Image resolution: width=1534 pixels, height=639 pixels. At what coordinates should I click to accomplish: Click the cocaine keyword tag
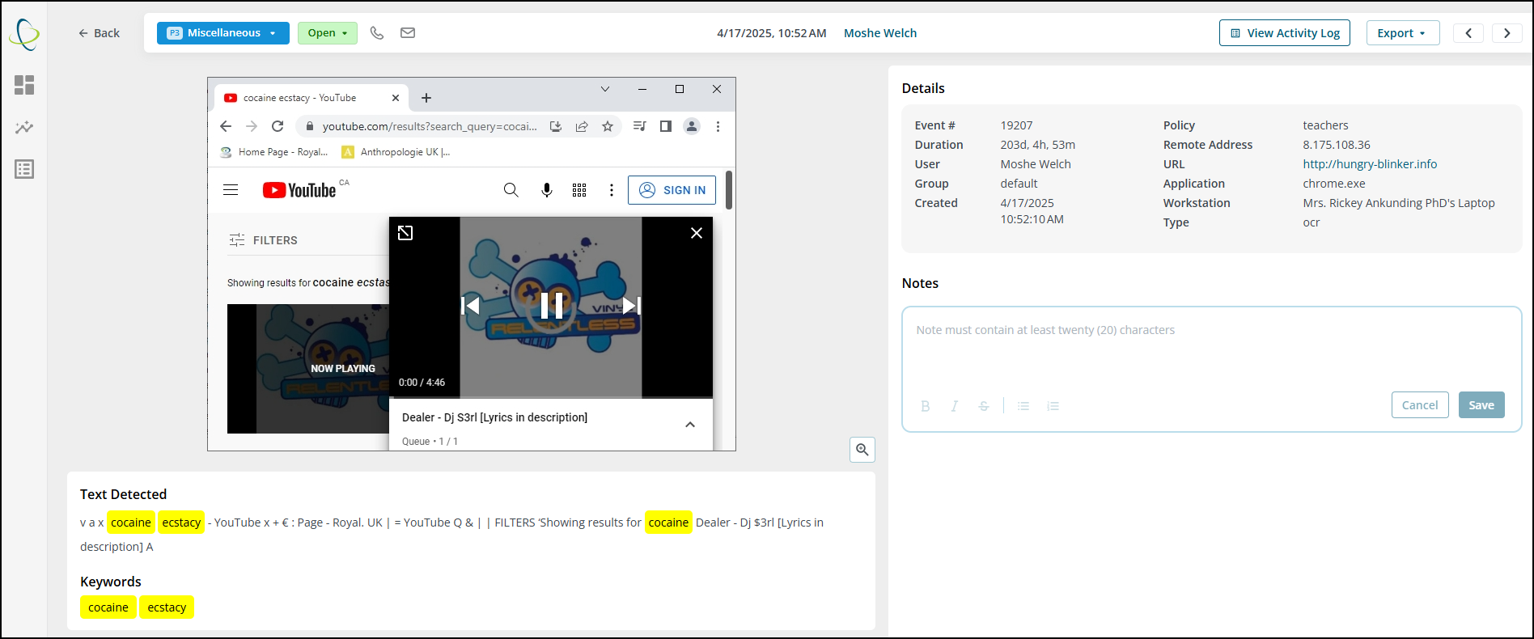(108, 607)
